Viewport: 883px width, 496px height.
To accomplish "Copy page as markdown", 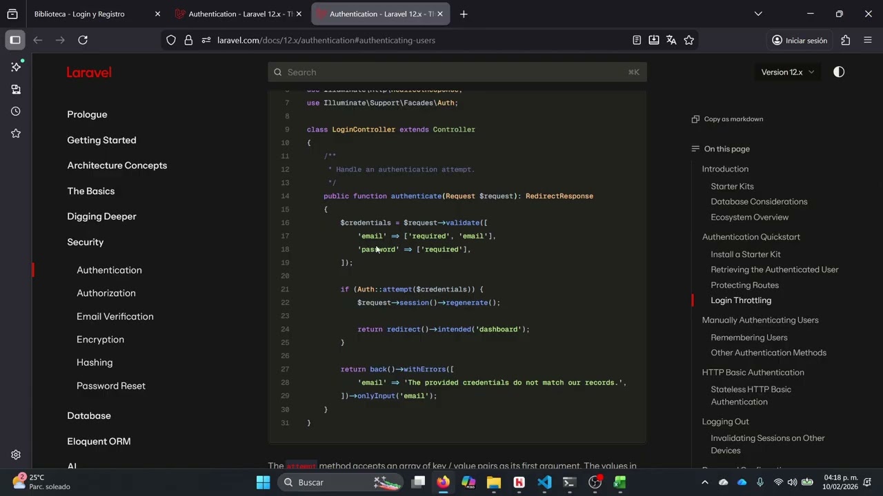I will point(727,119).
